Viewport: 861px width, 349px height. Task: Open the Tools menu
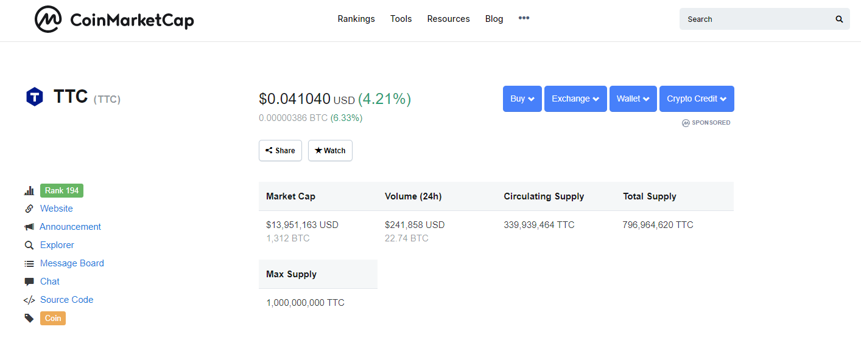(x=401, y=19)
